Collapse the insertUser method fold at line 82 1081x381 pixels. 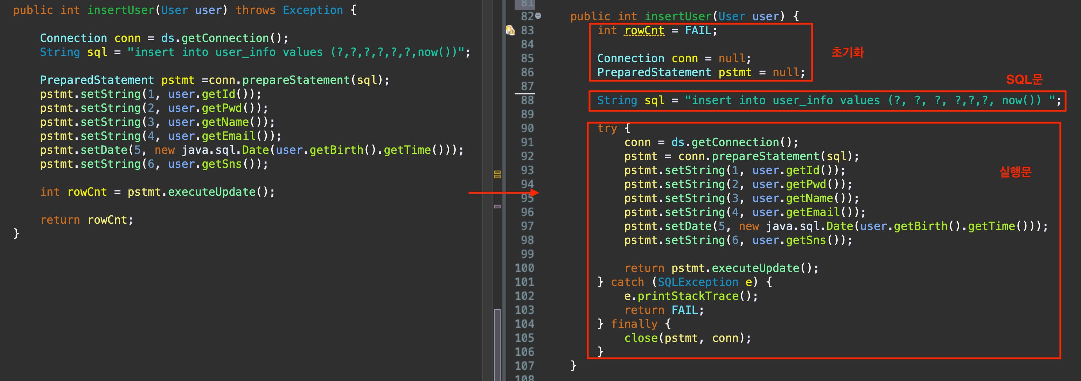[538, 16]
